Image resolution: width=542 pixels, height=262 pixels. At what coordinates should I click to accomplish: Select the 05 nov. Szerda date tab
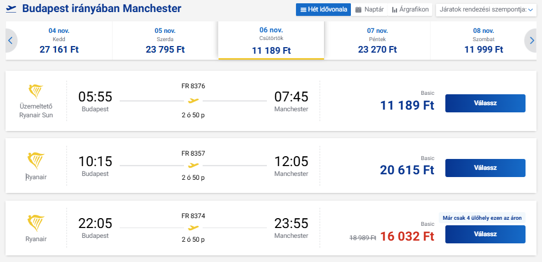[165, 40]
